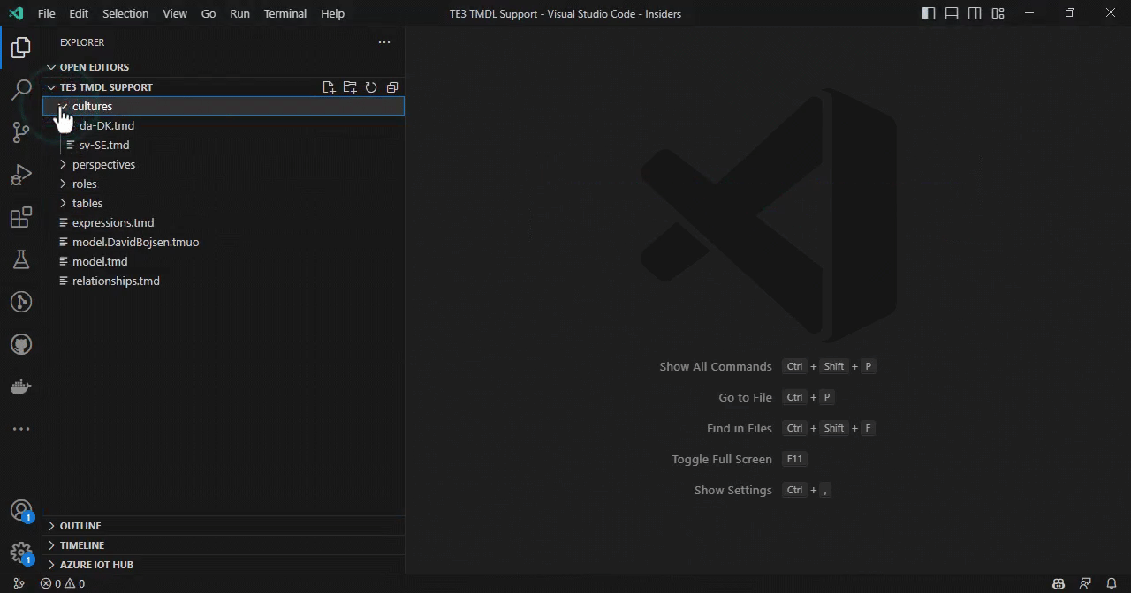Refresh the explorer file tree

(x=371, y=87)
